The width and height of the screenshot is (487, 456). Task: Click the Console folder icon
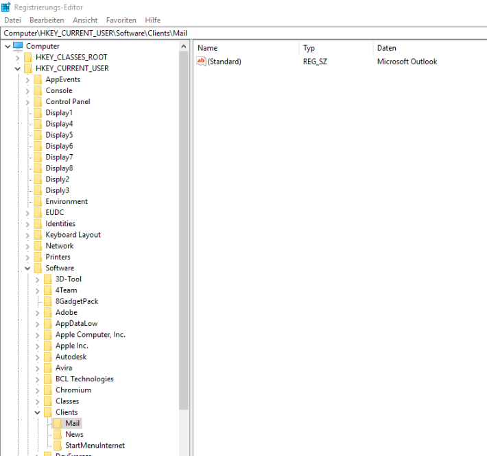pos(38,91)
